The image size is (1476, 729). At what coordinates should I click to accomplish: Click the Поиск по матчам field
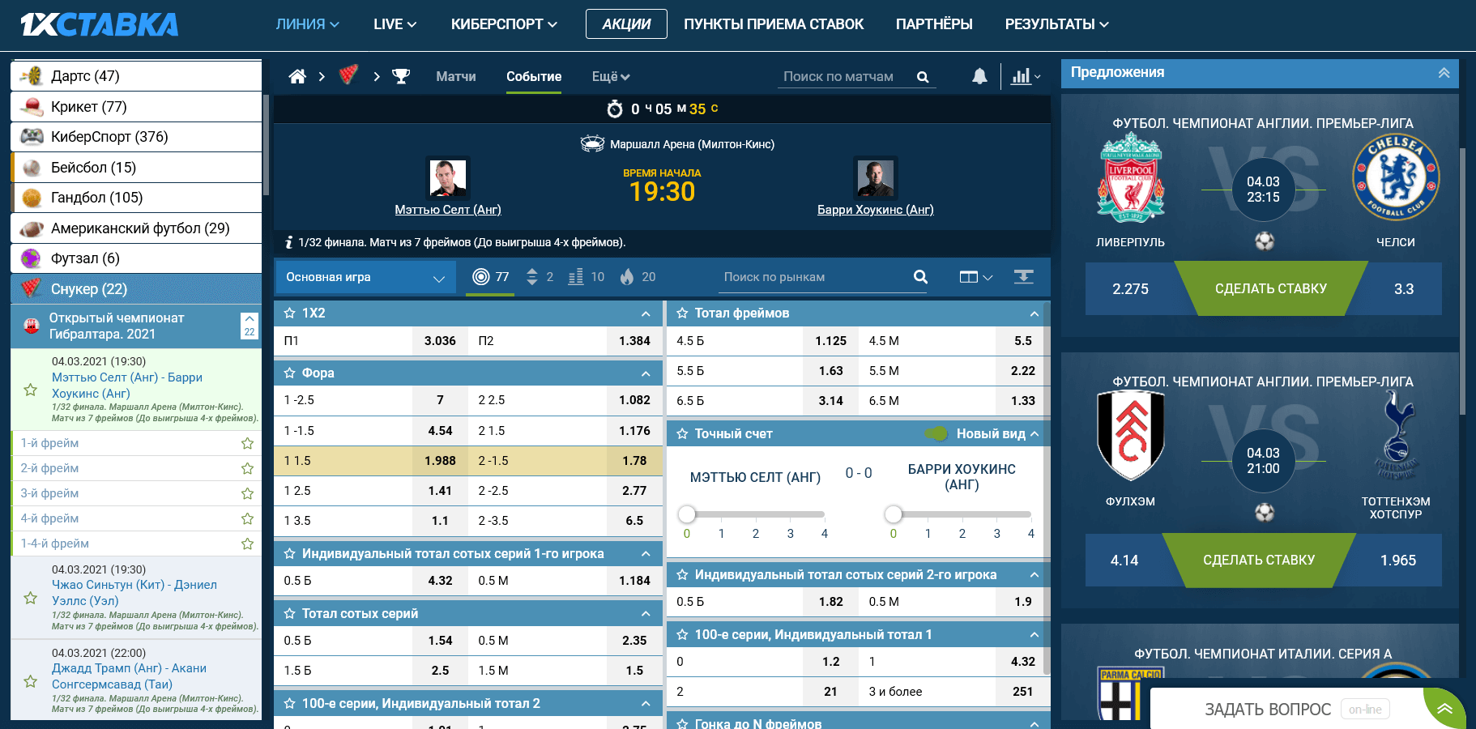(x=843, y=77)
